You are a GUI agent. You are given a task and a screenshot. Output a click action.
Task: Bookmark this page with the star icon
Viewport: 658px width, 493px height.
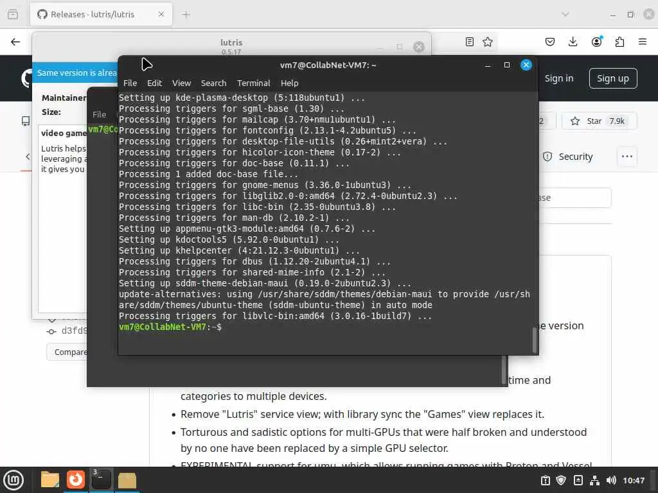(487, 42)
